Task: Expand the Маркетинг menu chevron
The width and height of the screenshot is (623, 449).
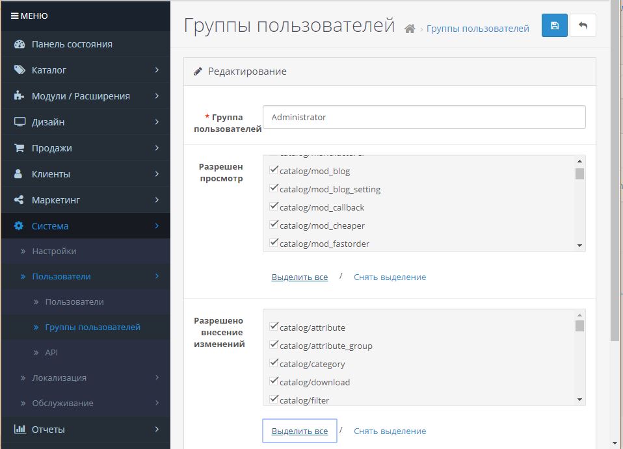Action: coord(157,199)
